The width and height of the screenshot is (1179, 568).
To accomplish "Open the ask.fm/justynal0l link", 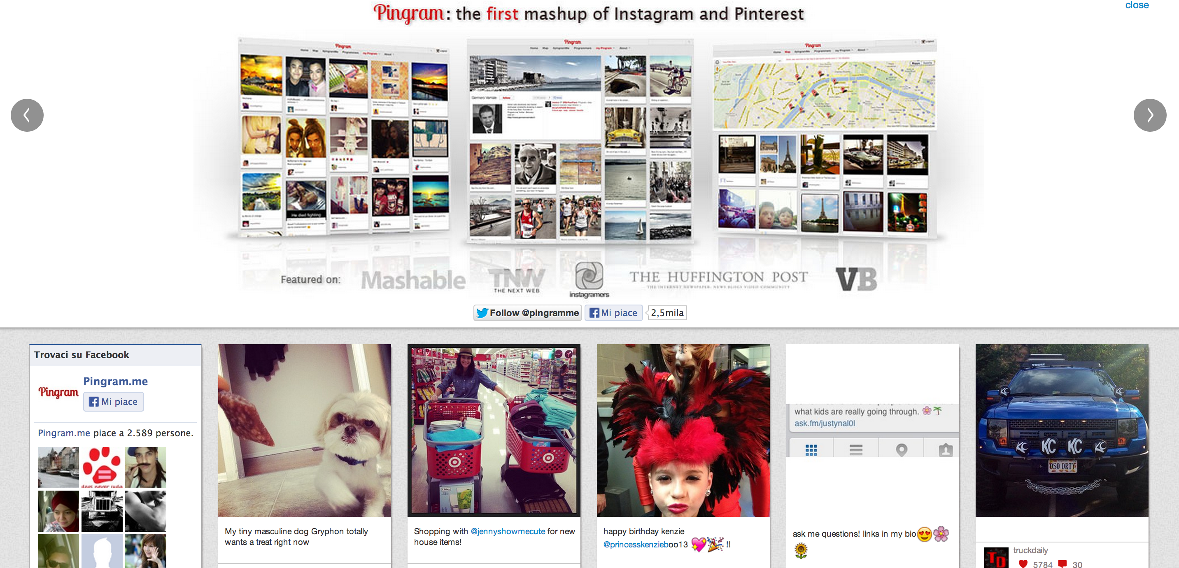I will point(824,423).
